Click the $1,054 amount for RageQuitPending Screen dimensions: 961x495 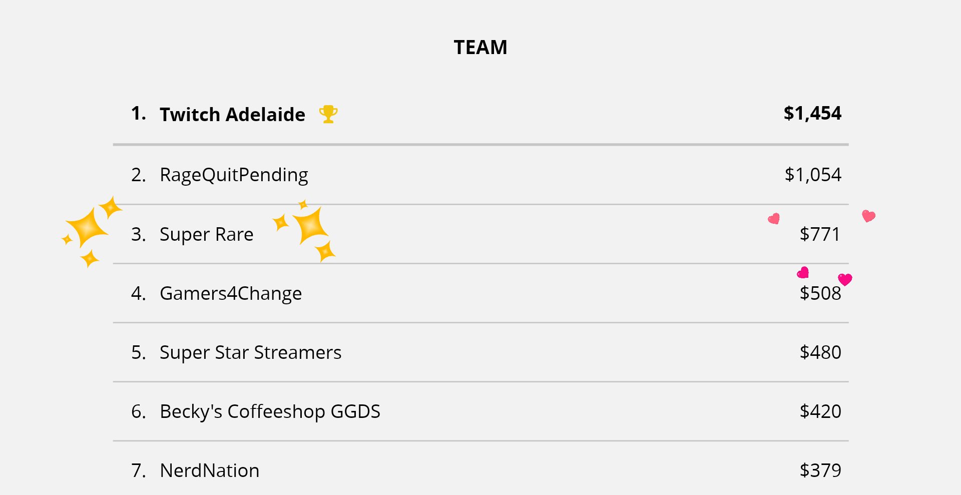coord(813,175)
